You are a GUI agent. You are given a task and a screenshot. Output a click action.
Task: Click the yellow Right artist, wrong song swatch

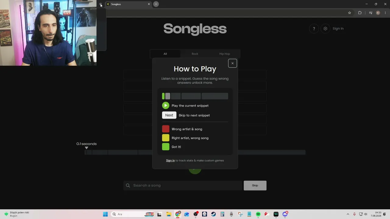[165, 138]
